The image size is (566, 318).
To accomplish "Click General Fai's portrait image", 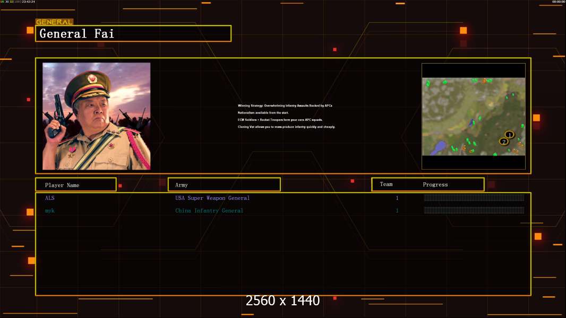I will tap(97, 116).
